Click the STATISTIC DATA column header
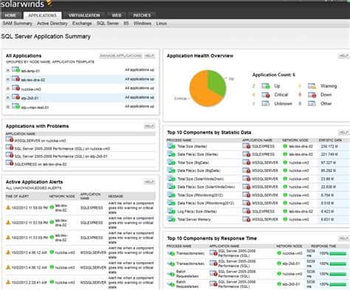 point(330,140)
